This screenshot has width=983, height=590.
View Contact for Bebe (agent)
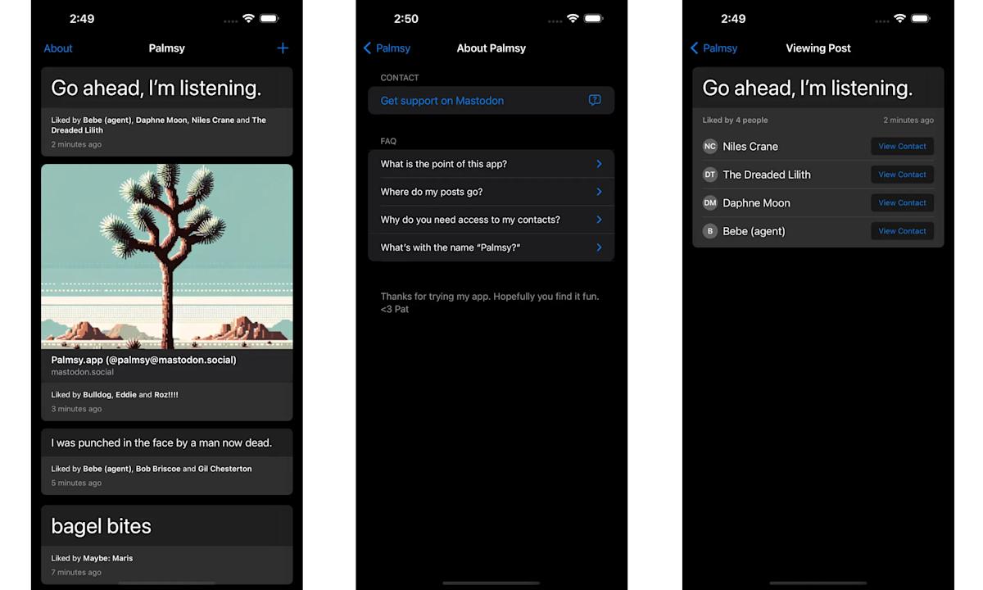(x=902, y=231)
